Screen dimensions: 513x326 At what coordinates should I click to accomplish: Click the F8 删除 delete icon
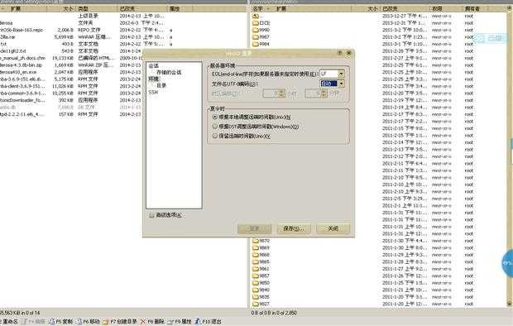pos(143,322)
